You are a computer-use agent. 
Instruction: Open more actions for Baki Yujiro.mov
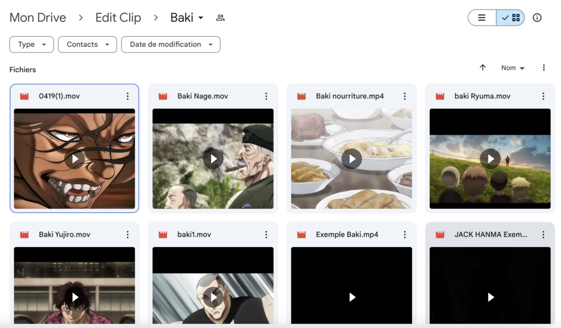[128, 235]
